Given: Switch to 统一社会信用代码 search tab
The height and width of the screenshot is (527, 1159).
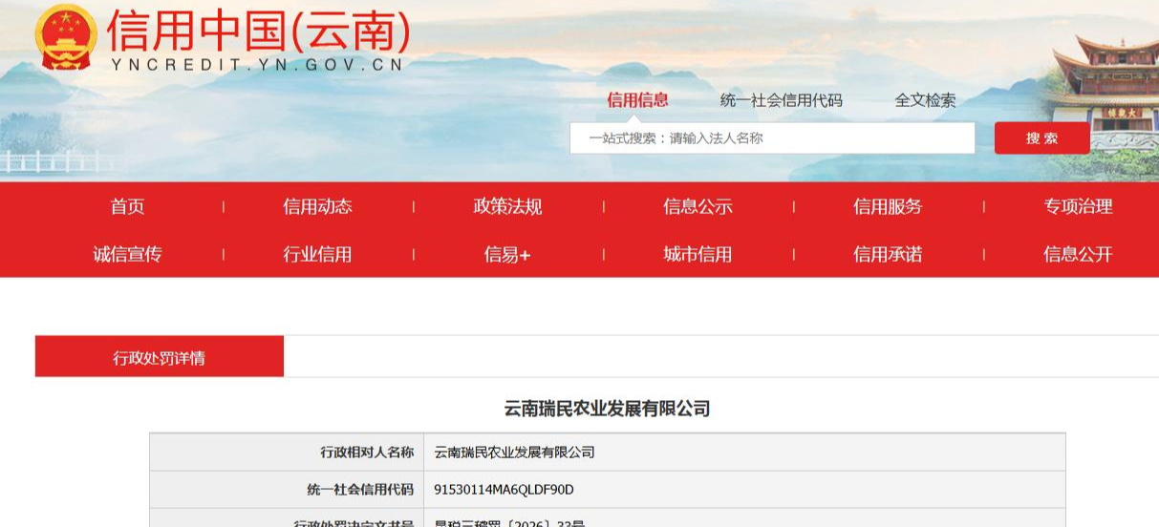Looking at the screenshot, I should tap(781, 100).
